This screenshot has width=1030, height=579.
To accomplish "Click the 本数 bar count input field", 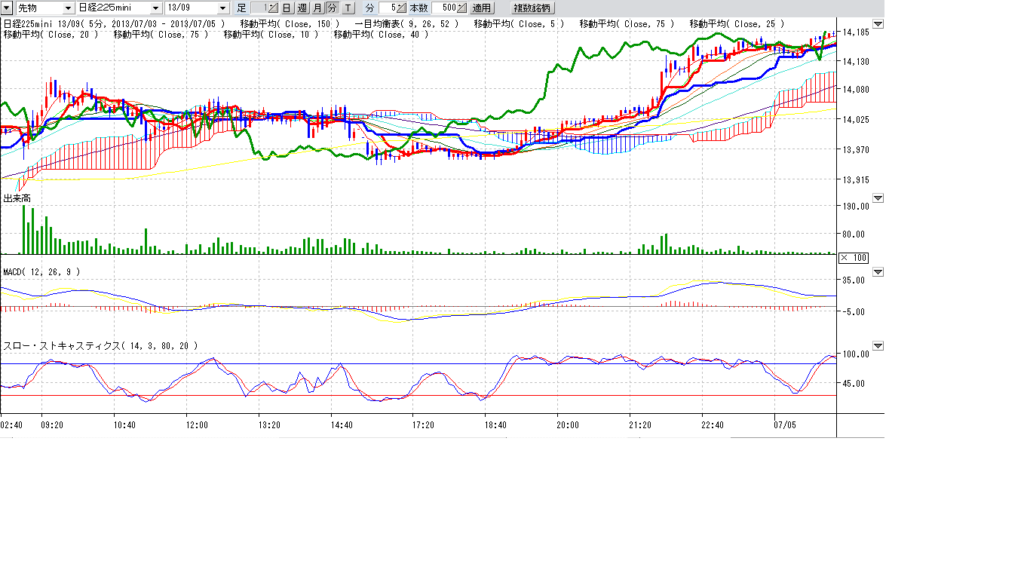I will (x=443, y=8).
